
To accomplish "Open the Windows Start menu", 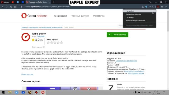I will pyautogui.click(x=3, y=92).
